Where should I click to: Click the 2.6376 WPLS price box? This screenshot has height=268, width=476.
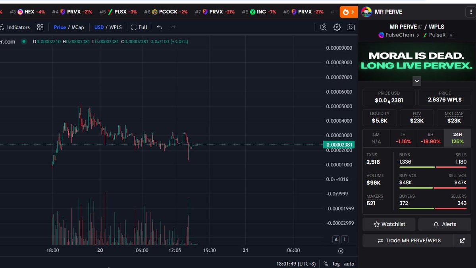tap(444, 97)
